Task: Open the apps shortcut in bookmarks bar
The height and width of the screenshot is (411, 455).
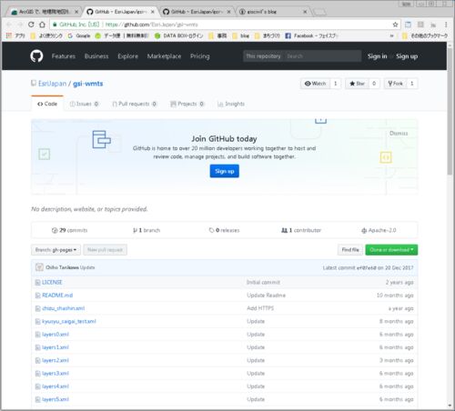Action: pyautogui.click(x=15, y=35)
